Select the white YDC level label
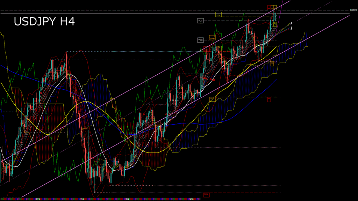358x201 pixels. [x=200, y=21]
